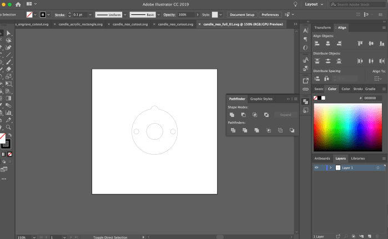Open the Character panel icon in dock
Screen dimensions: 388x239
tap(305, 30)
